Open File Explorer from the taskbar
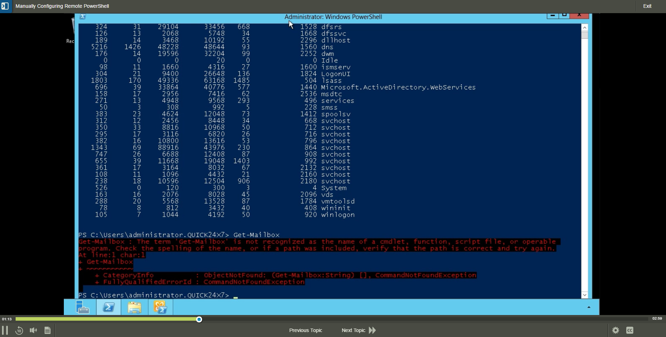The image size is (666, 337). click(134, 307)
